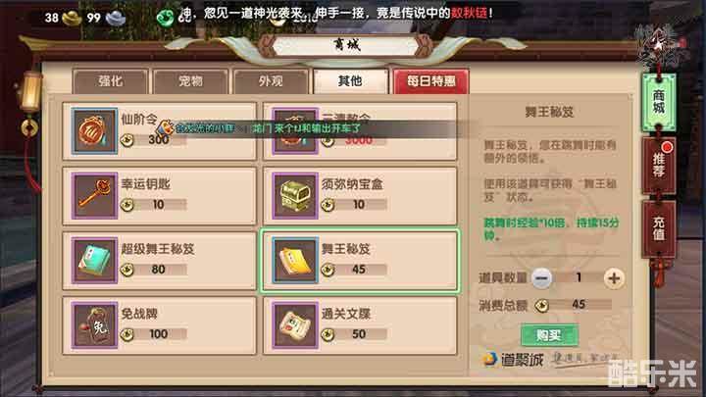This screenshot has height=397, width=706.
Task: Open the 推荐 recommended side banner
Action: click(x=659, y=166)
